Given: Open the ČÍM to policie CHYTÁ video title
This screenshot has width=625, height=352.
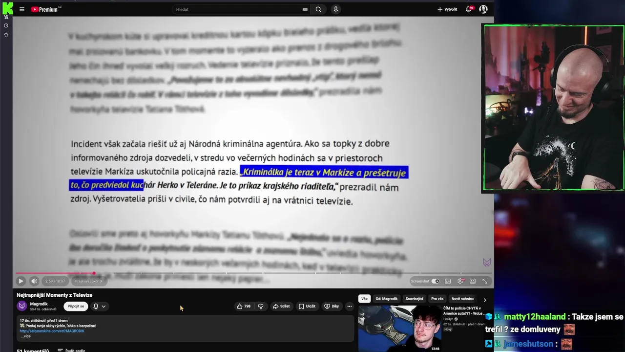Looking at the screenshot, I should point(462,311).
